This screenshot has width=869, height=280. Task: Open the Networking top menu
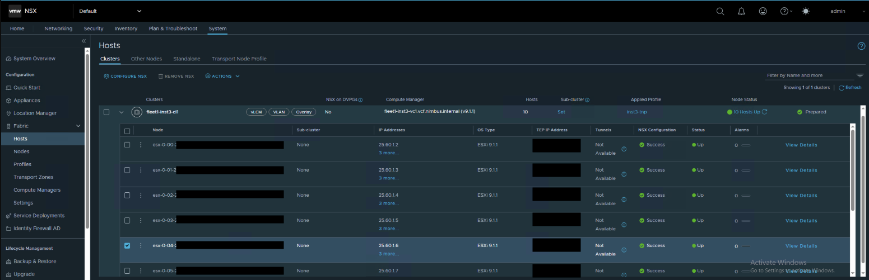click(x=58, y=29)
